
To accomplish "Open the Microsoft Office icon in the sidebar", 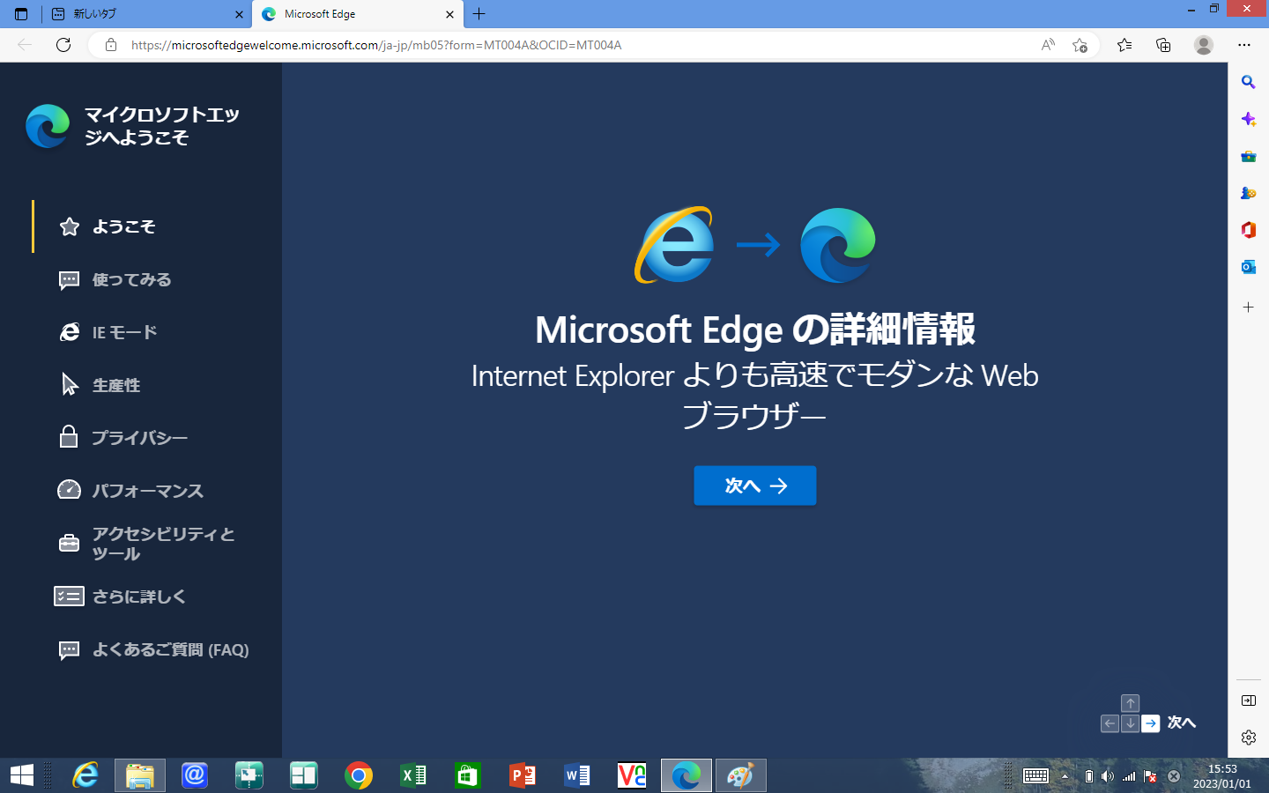I will 1248,230.
